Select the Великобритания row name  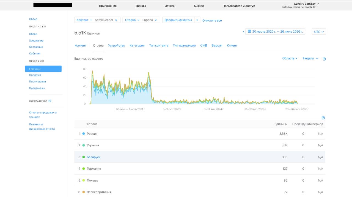pyautogui.click(x=99, y=192)
